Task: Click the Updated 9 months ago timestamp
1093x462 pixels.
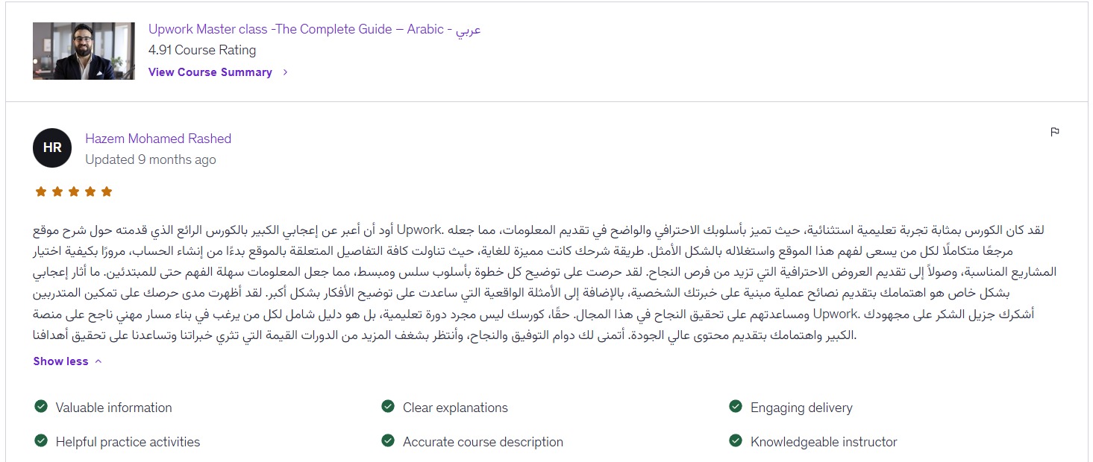Action: (151, 159)
